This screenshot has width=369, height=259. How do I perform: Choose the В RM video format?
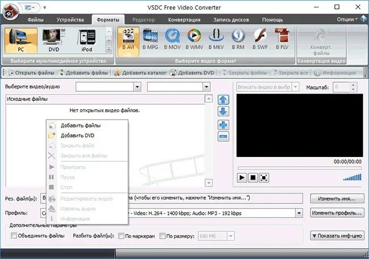(238, 40)
